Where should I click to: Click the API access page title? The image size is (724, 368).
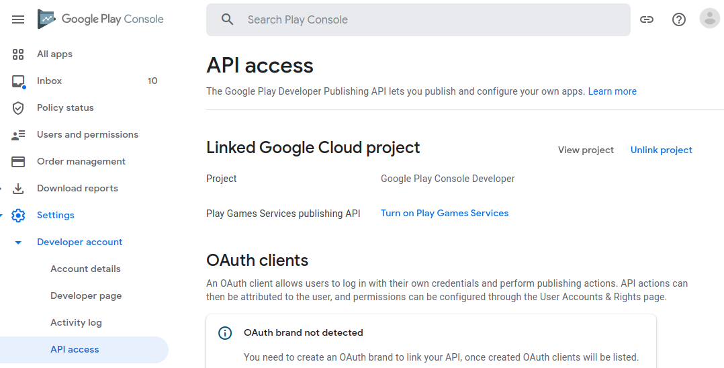tap(260, 66)
